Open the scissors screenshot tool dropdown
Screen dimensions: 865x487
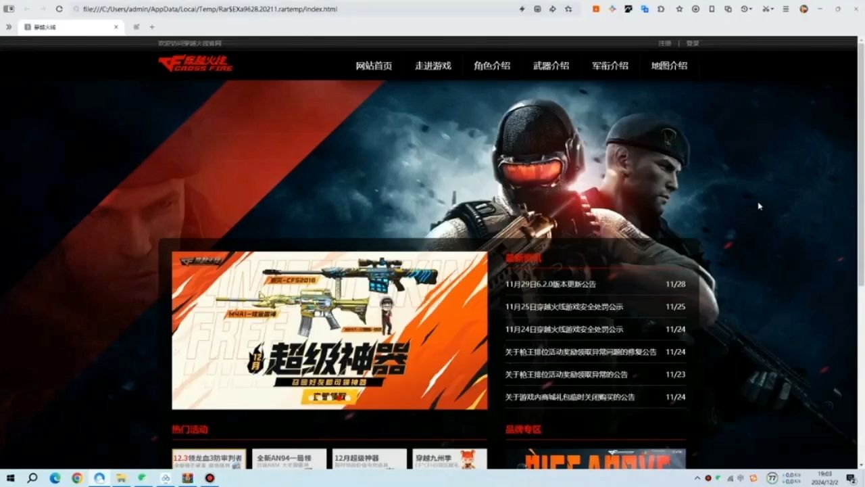point(768,9)
